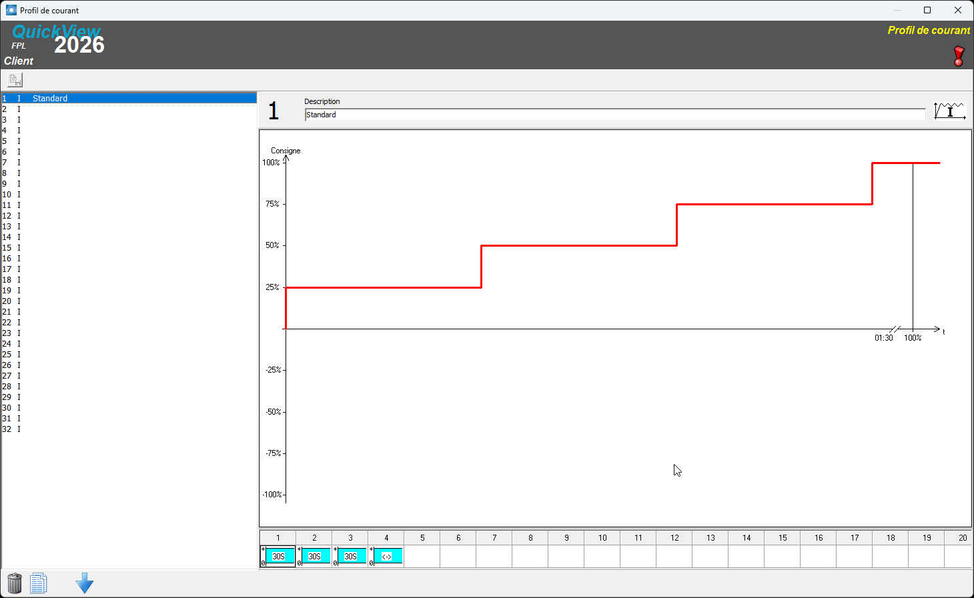Click segment column header 1
Viewport: 974px width, 598px height.
tap(278, 537)
